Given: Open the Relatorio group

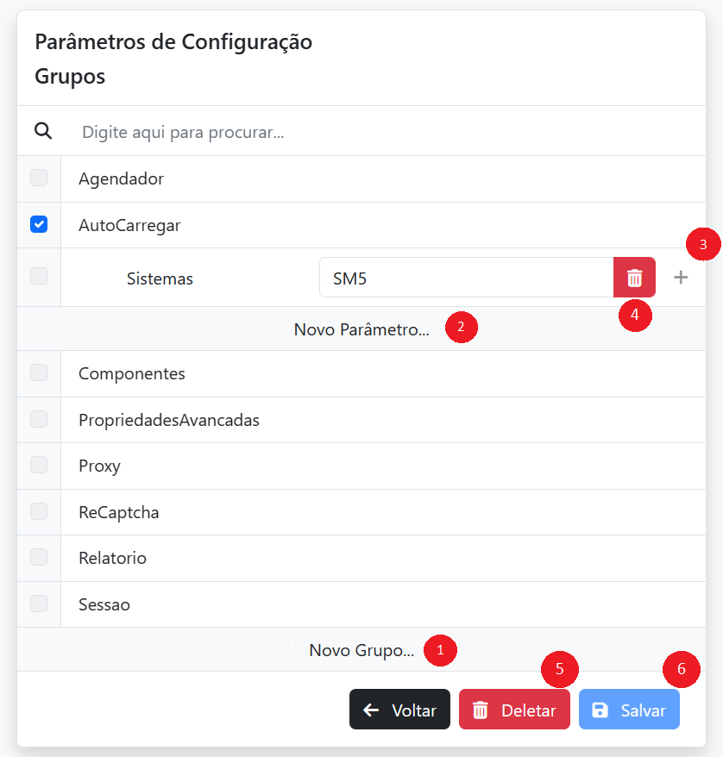Looking at the screenshot, I should click(113, 559).
